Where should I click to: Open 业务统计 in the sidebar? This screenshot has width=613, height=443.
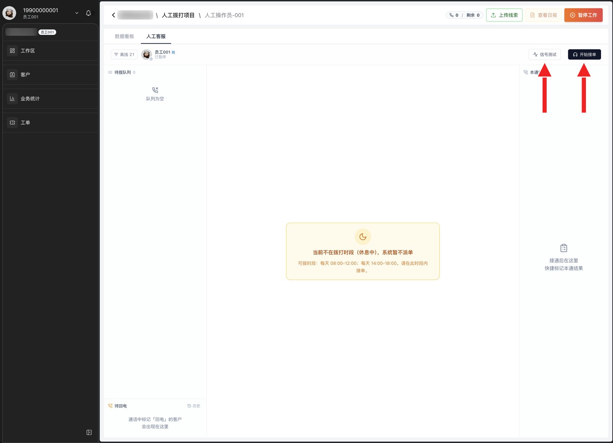click(x=50, y=98)
